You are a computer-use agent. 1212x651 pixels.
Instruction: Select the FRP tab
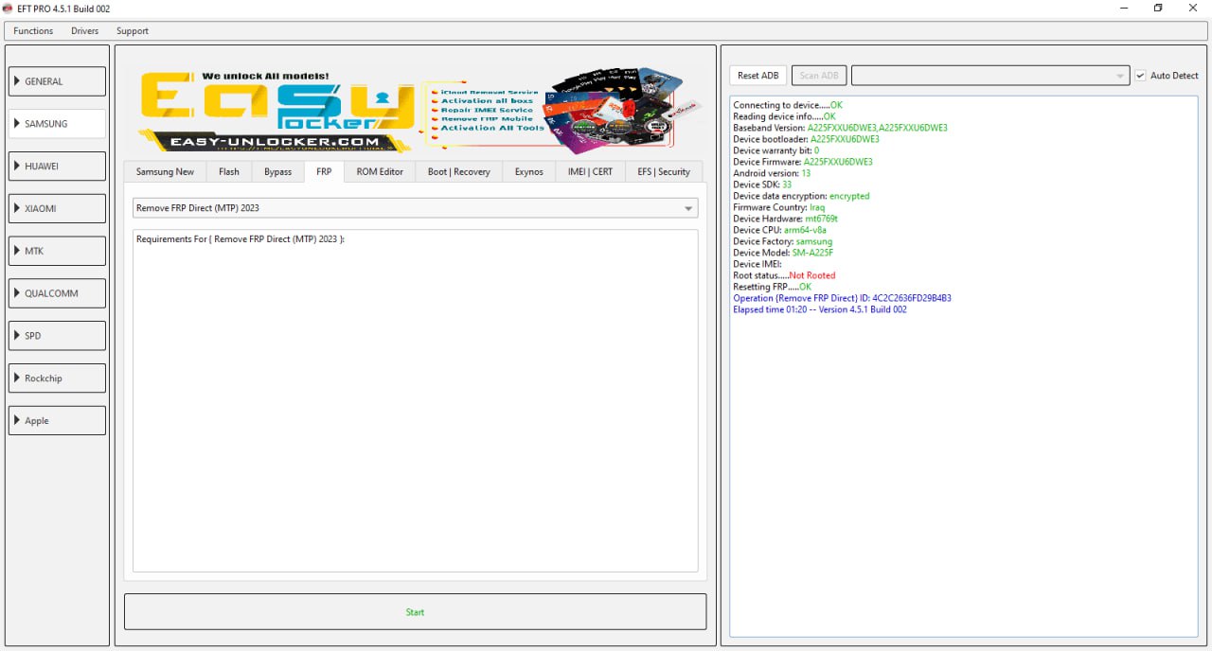tap(324, 171)
